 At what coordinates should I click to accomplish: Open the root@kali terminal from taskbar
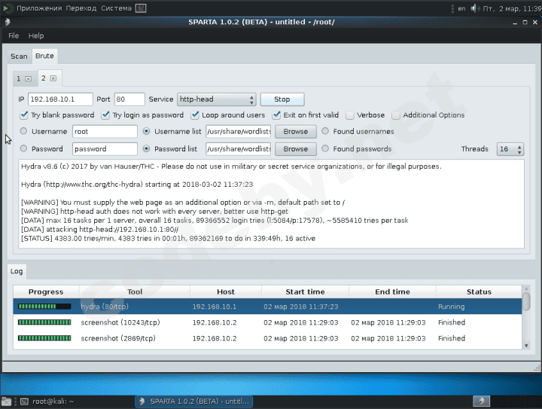point(47,401)
